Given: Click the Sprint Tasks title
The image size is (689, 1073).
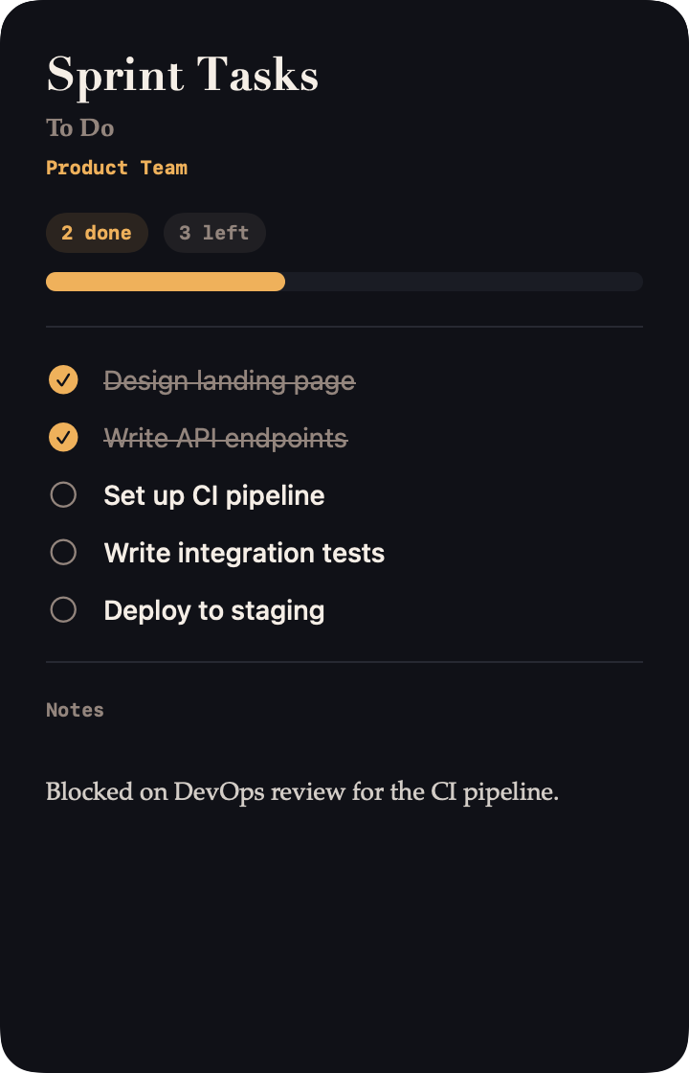Looking at the screenshot, I should point(182,75).
